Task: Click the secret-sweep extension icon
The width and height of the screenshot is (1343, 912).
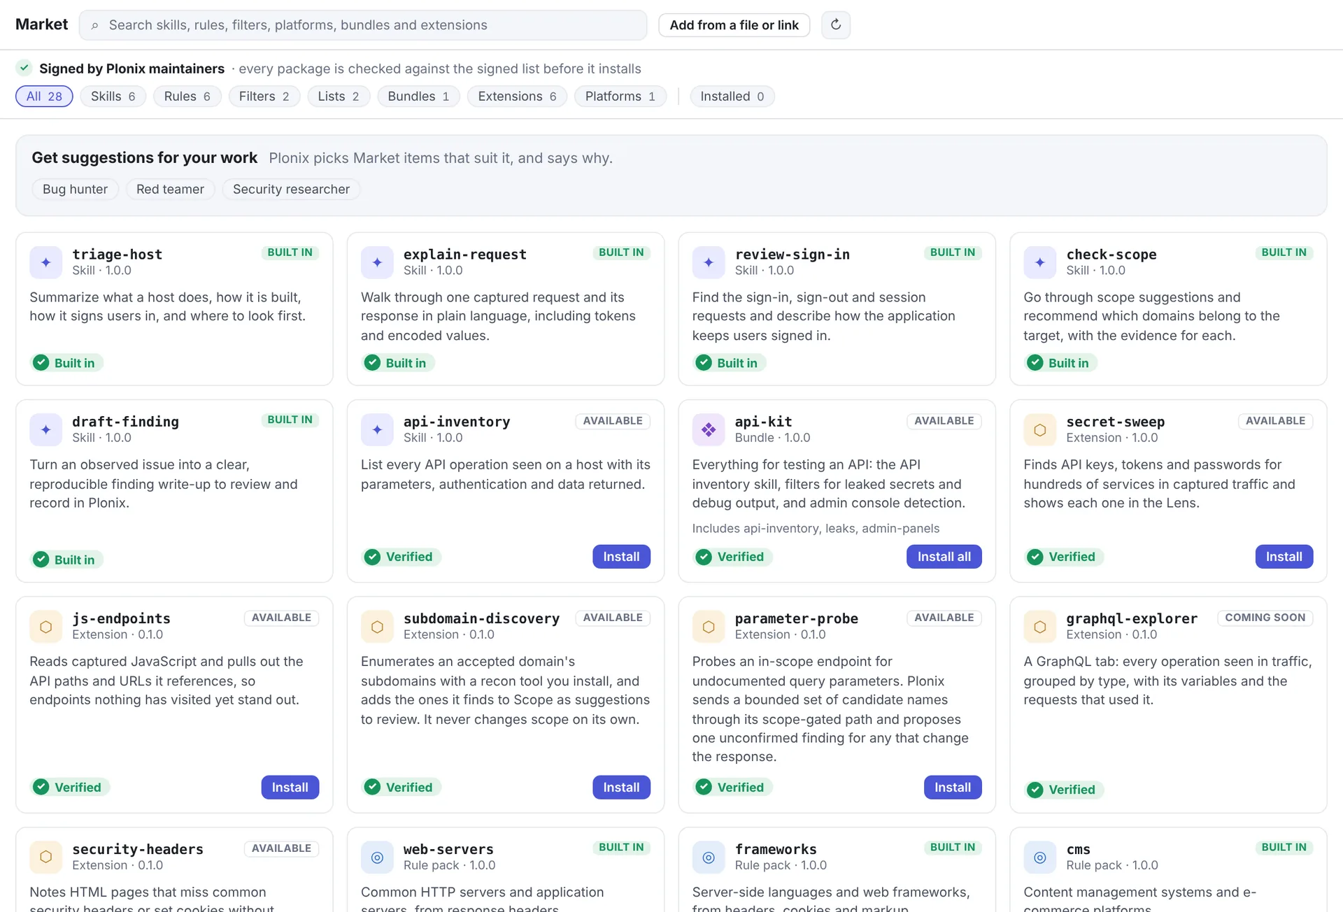Action: pyautogui.click(x=1040, y=429)
